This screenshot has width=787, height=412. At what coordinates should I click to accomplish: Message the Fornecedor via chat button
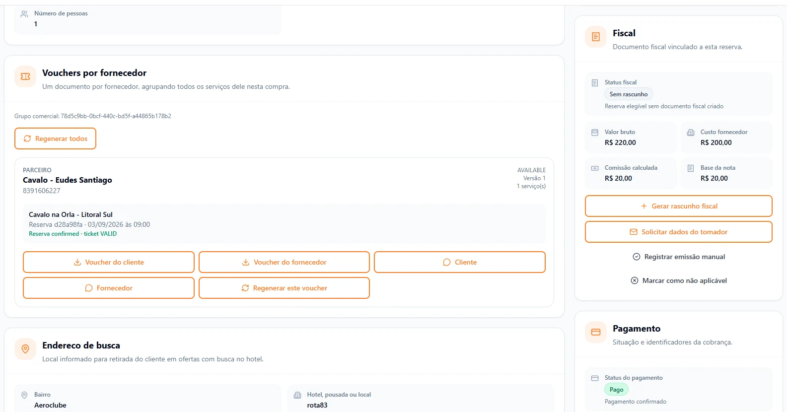click(x=109, y=288)
